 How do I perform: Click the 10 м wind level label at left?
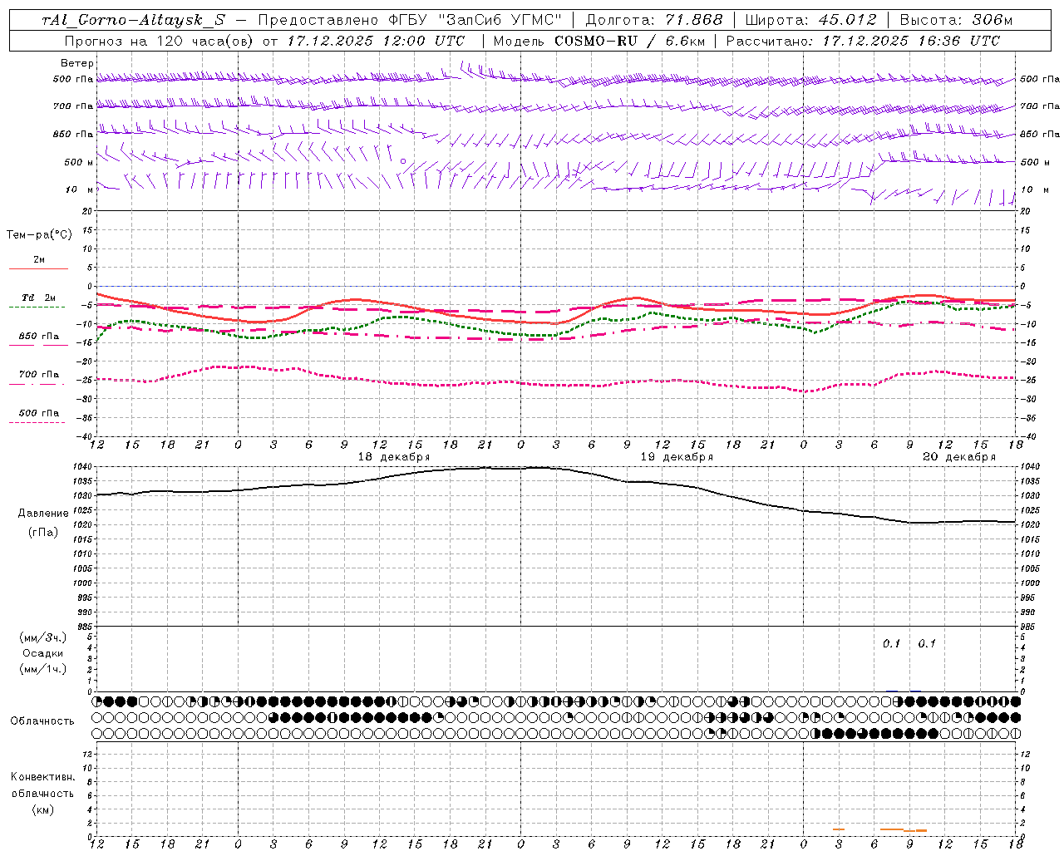pyautogui.click(x=80, y=190)
